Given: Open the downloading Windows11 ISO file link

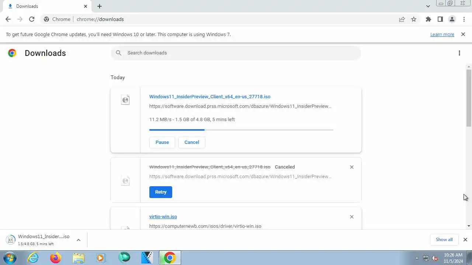Looking at the screenshot, I should coord(209,97).
